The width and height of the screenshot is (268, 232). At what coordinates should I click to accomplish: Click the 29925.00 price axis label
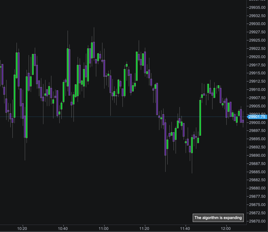(x=257, y=40)
